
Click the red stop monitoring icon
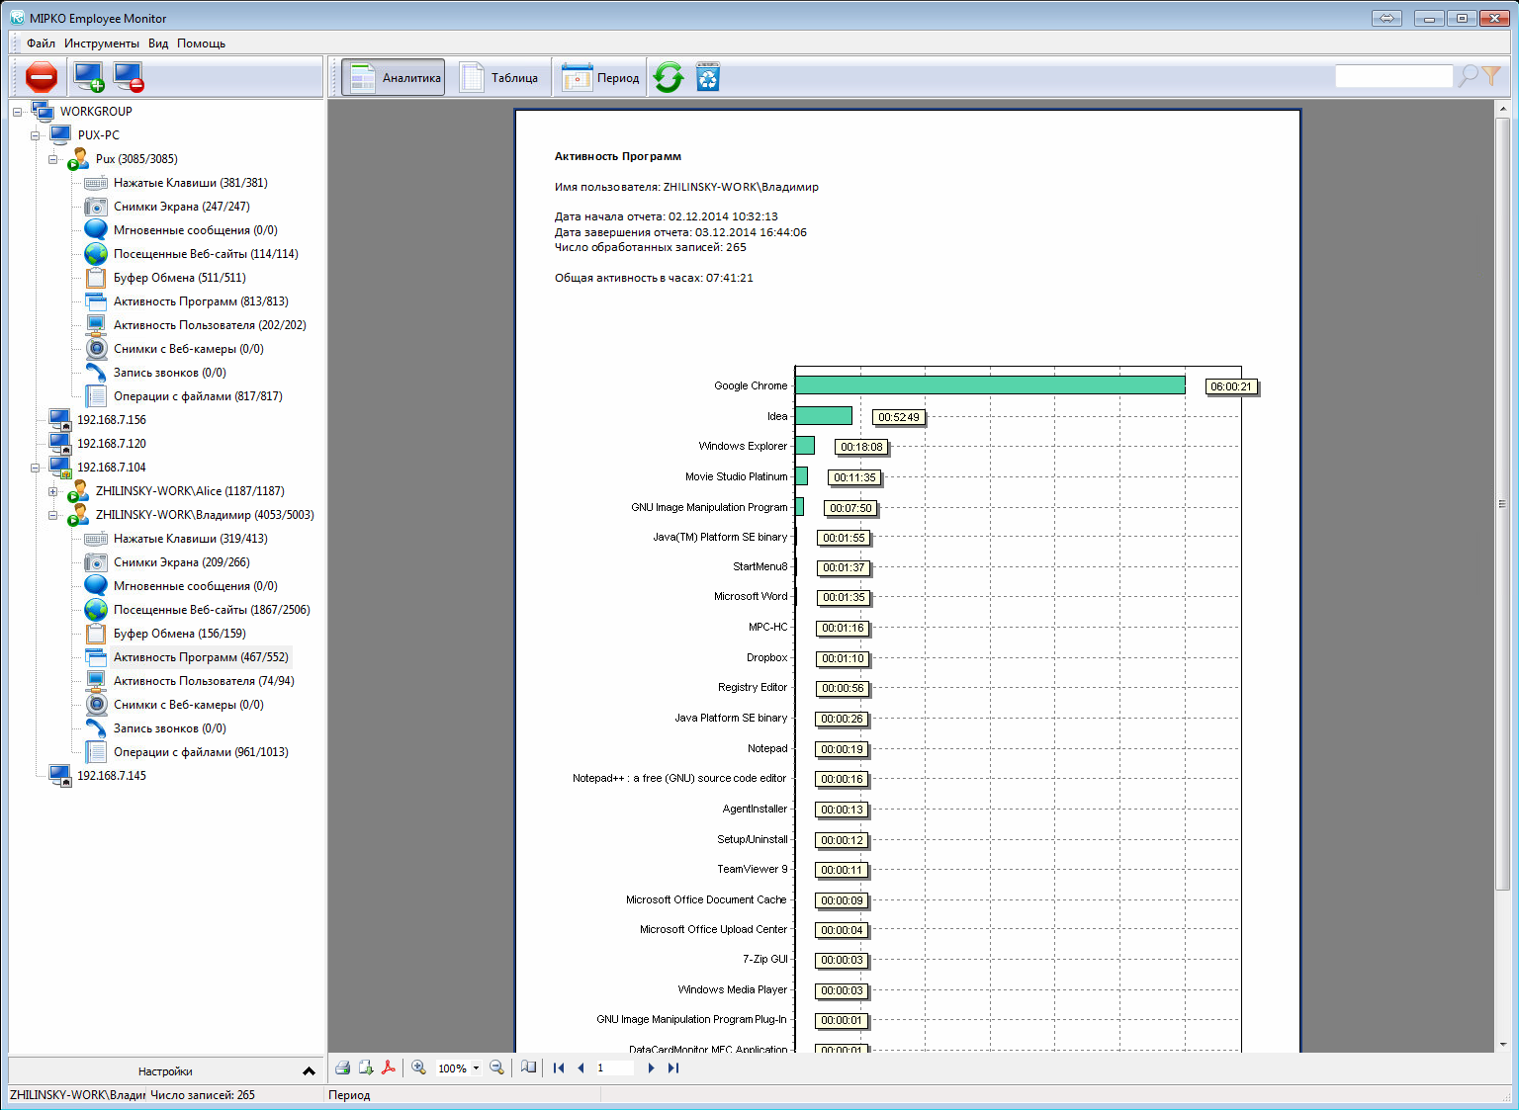[42, 77]
